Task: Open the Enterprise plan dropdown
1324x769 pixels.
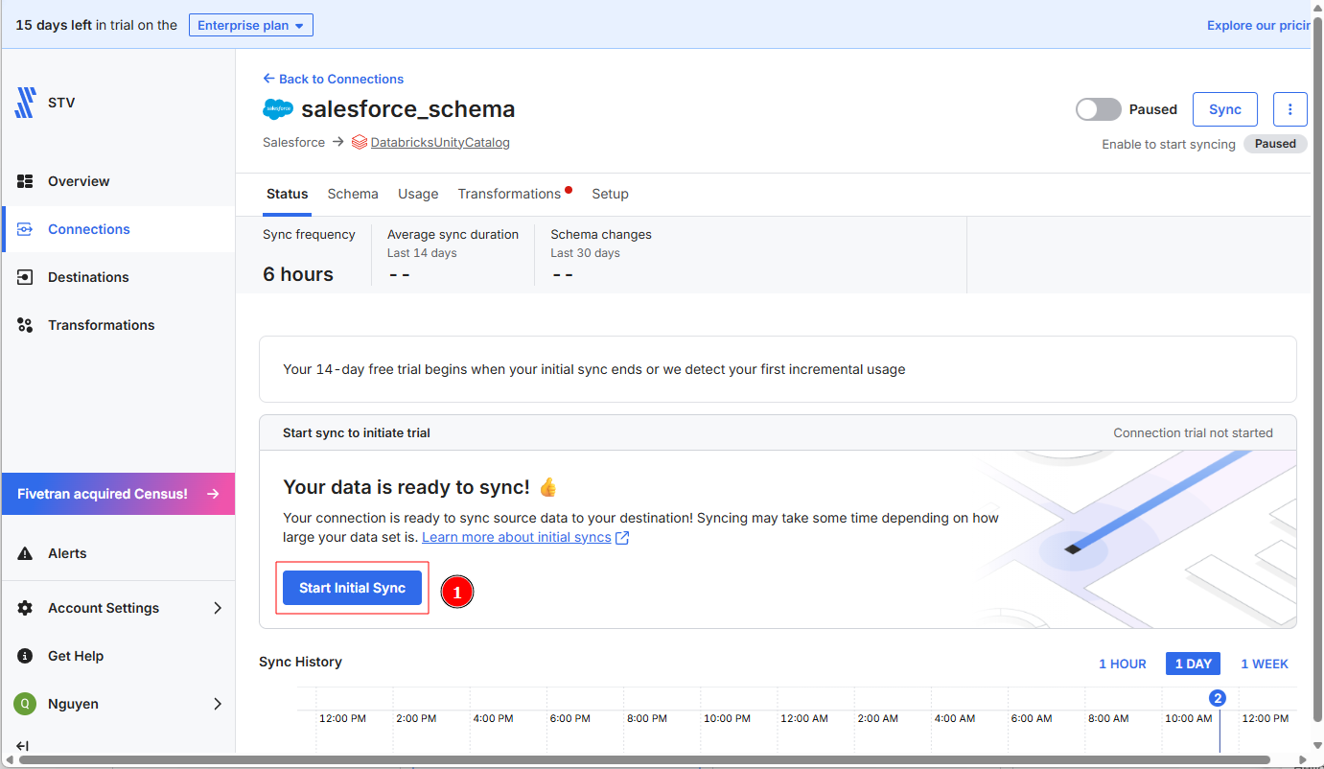Action: coord(250,25)
